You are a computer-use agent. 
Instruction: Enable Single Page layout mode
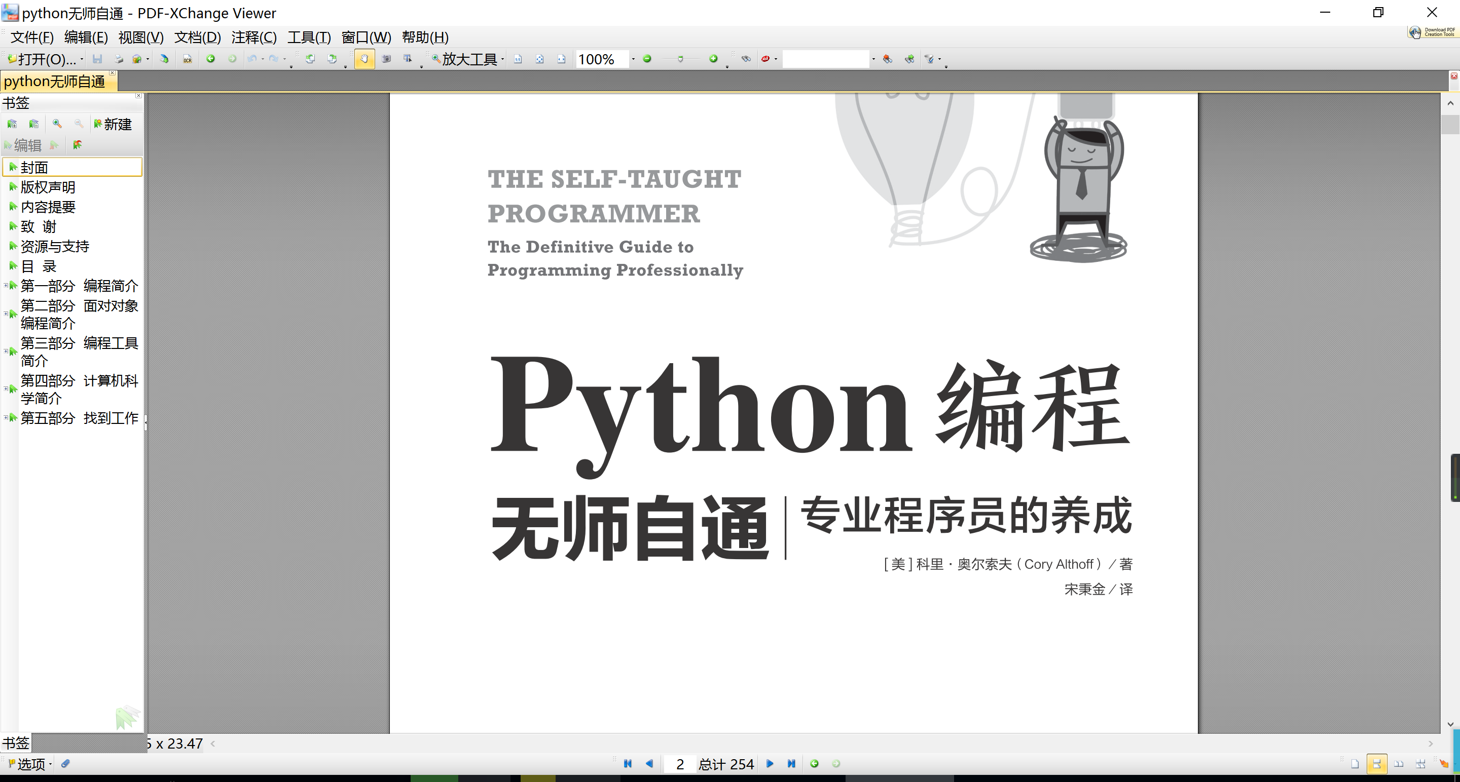coord(1355,764)
